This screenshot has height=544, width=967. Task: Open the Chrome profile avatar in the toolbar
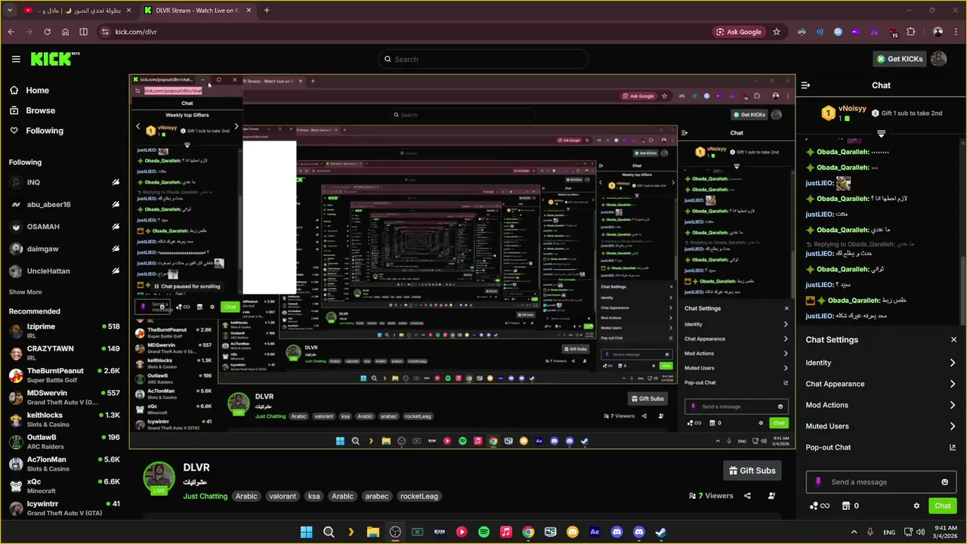coord(938,32)
